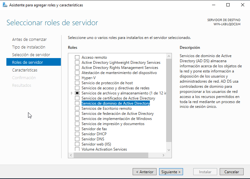
Task: Select the Servidor DNS role label
Action: (93, 139)
